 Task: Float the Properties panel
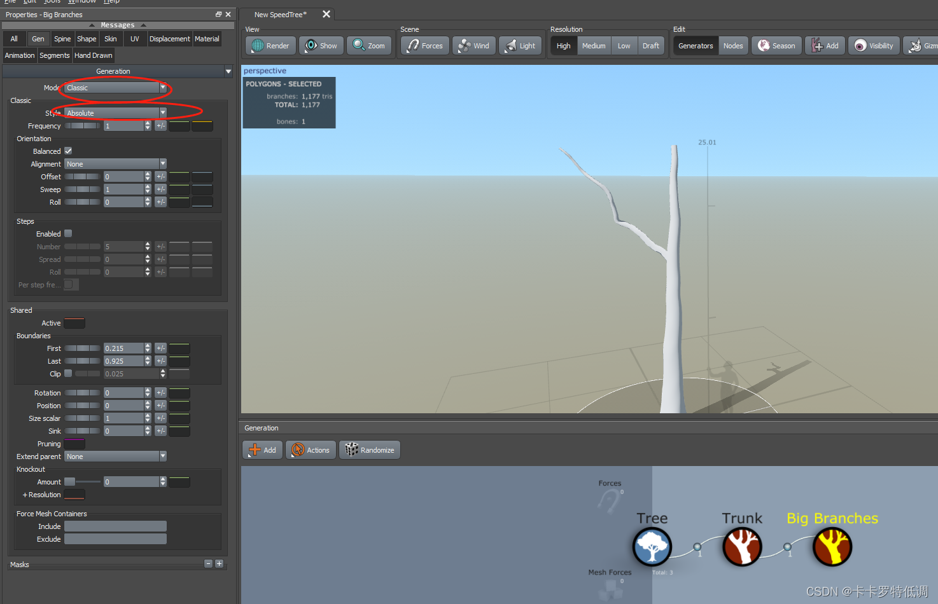218,14
